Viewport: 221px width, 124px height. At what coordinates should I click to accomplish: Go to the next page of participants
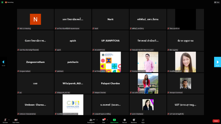[217, 62]
